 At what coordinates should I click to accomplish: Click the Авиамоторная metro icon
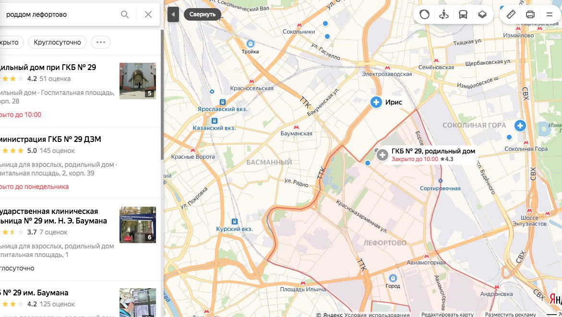(426, 256)
